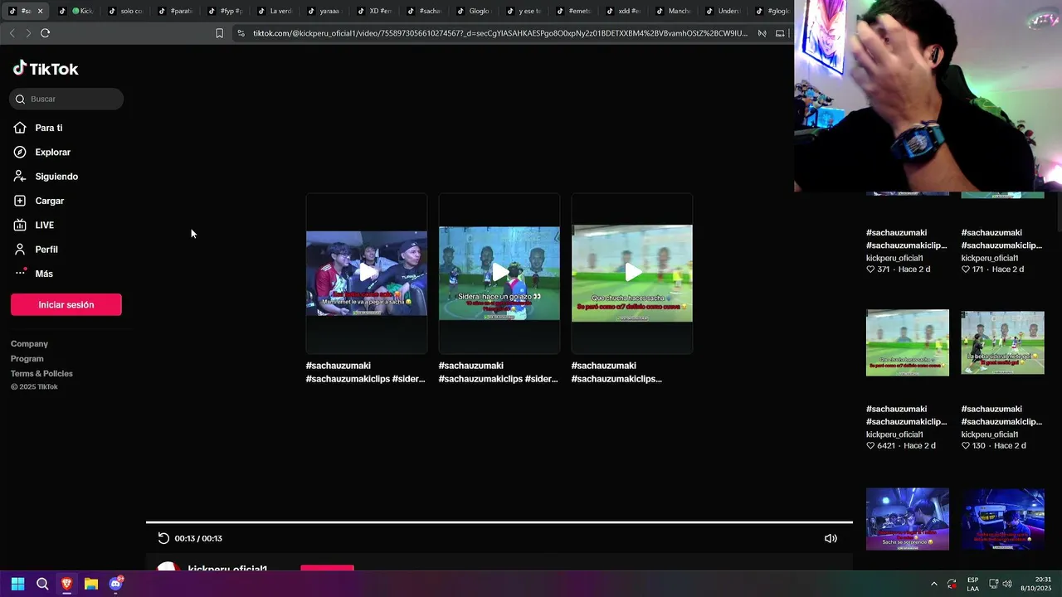Expand Terms & Policies footer section
Viewport: 1062px width, 597px height.
coord(41,373)
